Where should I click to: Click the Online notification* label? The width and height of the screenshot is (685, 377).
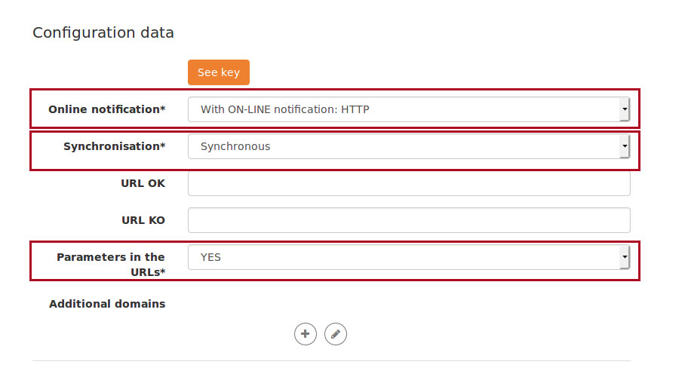[107, 109]
